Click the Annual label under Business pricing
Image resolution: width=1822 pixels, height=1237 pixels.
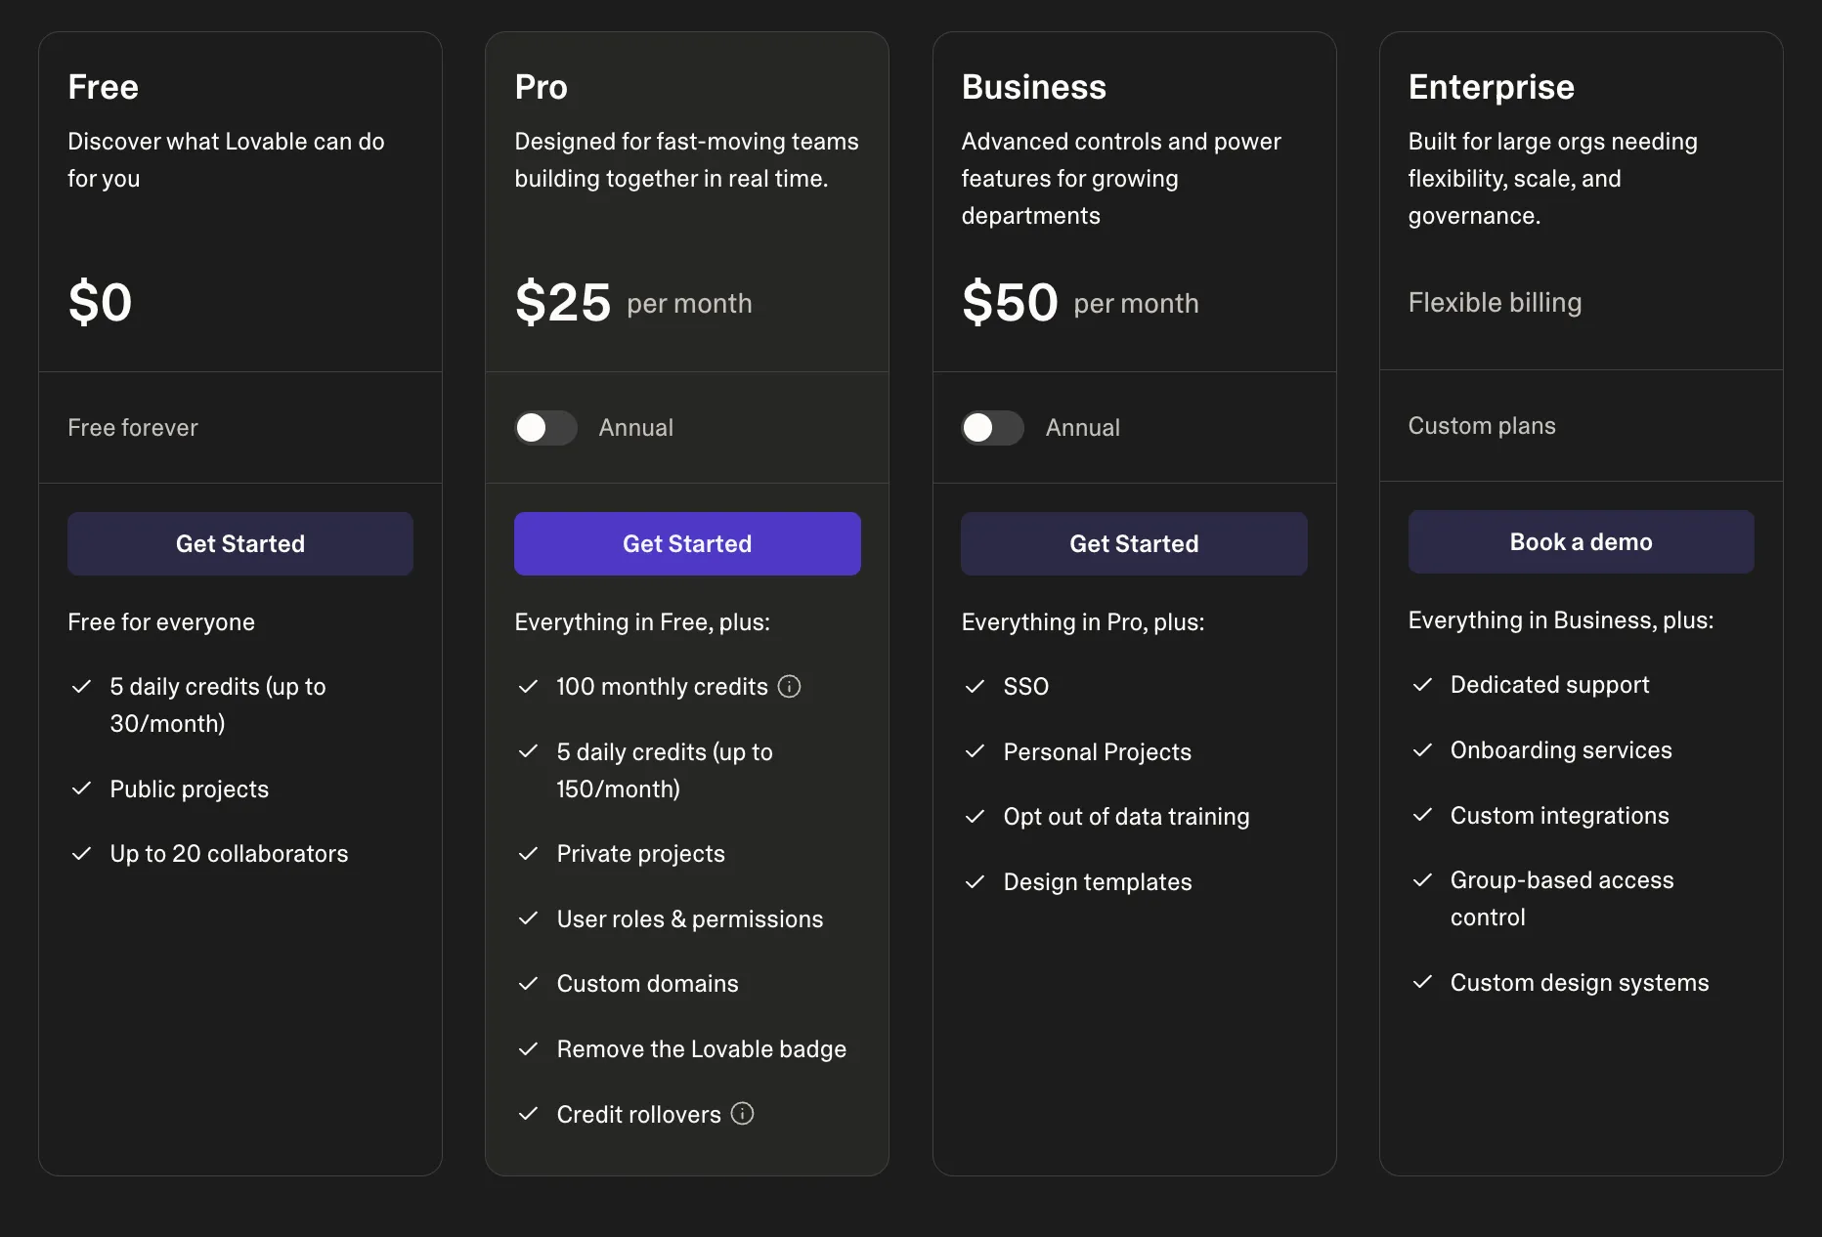click(x=1082, y=428)
